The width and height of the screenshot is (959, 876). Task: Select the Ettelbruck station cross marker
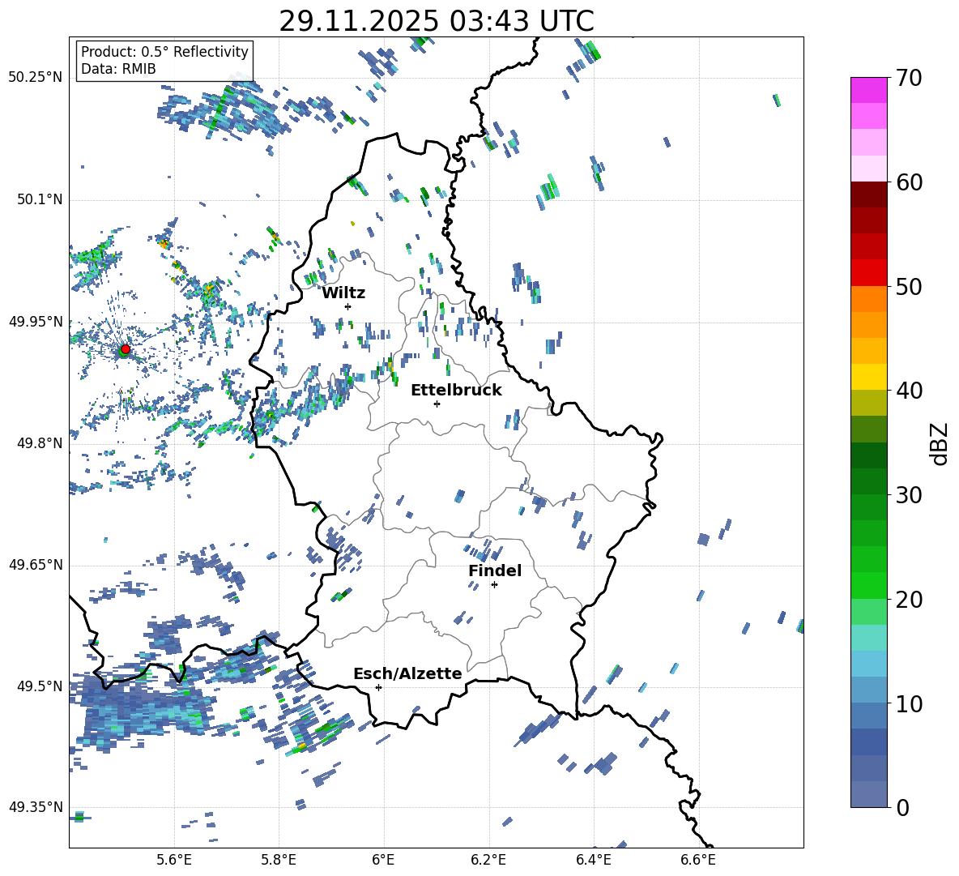click(x=437, y=404)
